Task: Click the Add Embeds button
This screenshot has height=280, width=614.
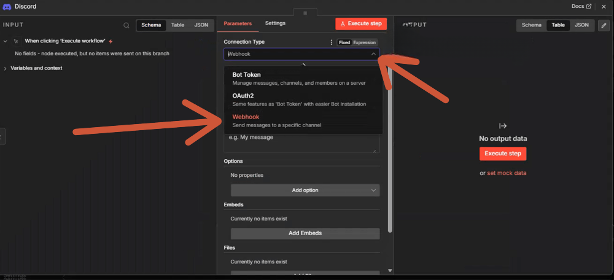Action: tap(305, 233)
